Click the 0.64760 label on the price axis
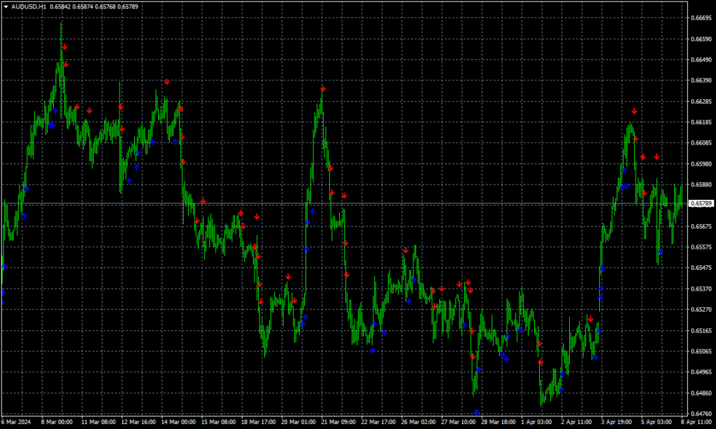 coord(701,414)
